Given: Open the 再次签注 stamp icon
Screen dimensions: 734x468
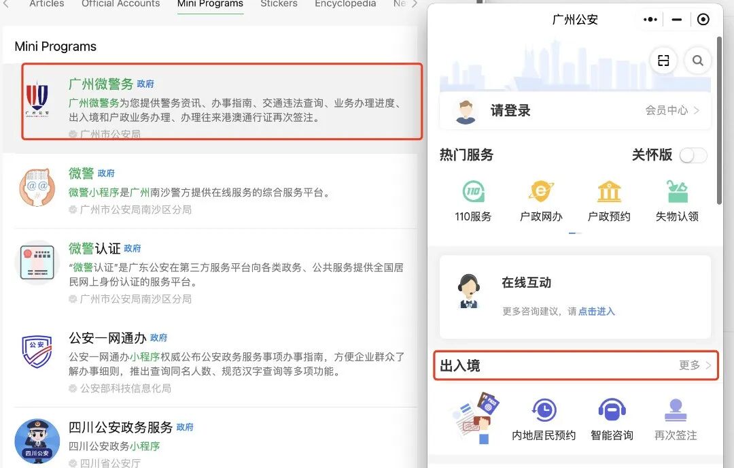Looking at the screenshot, I should click(676, 410).
